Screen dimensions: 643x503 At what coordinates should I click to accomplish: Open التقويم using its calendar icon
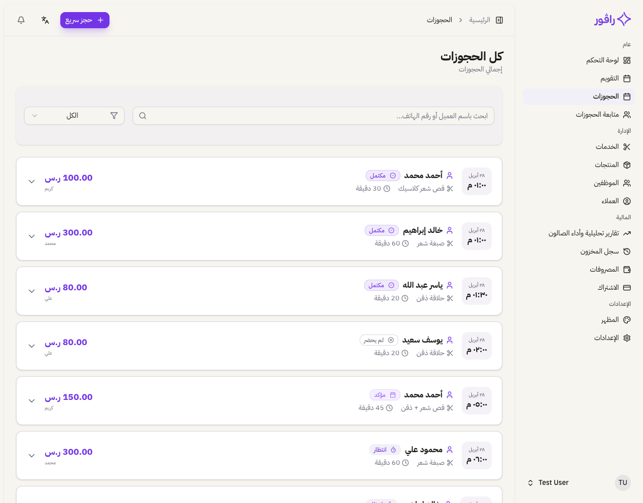pyautogui.click(x=627, y=78)
